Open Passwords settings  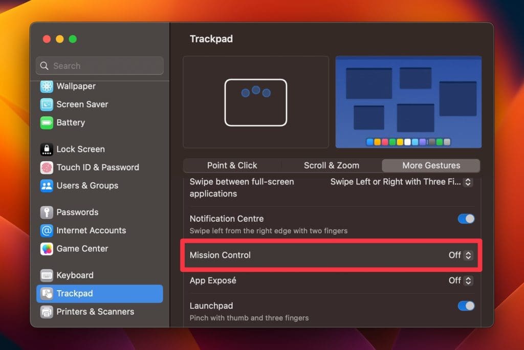[x=77, y=212]
